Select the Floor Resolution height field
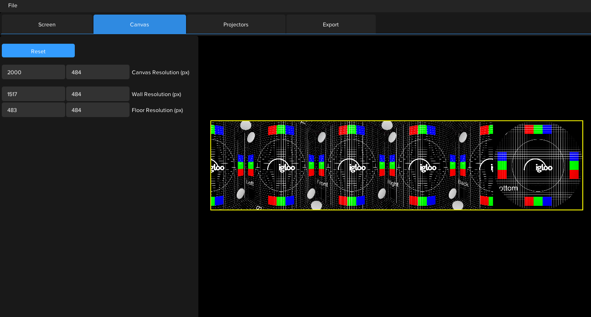The width and height of the screenshot is (591, 317). 98,110
